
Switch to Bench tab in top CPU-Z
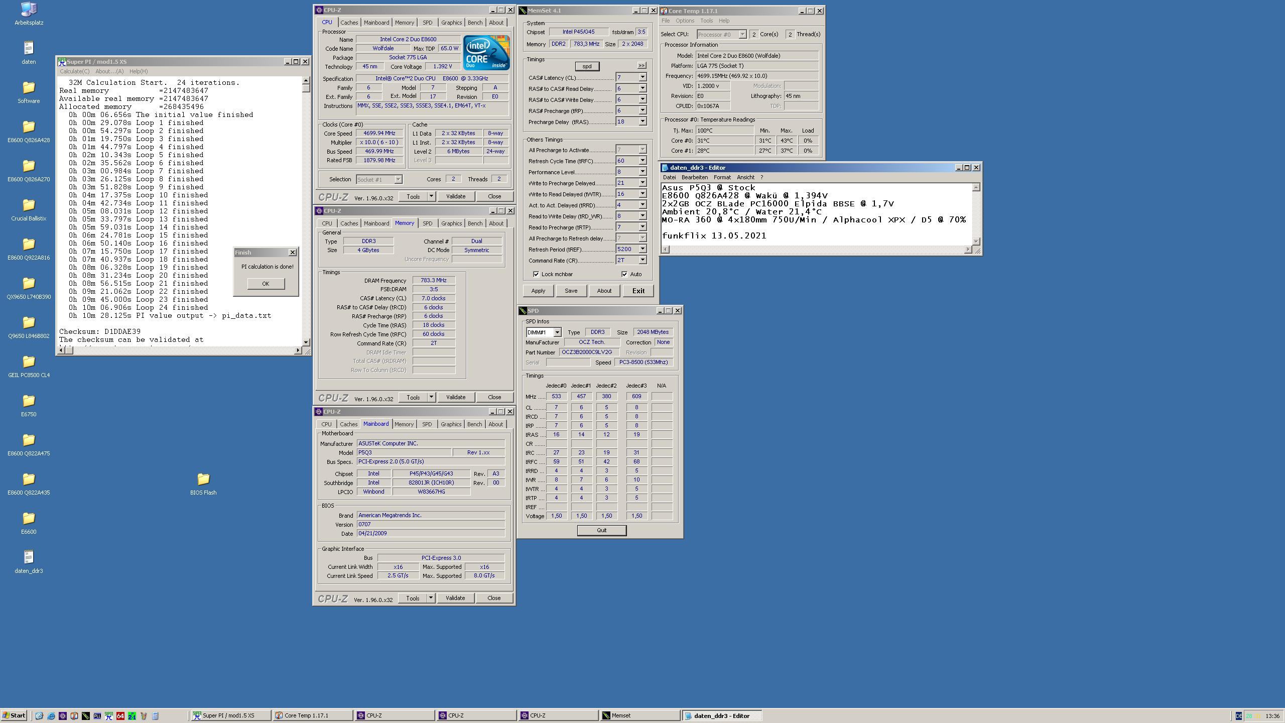pos(475,23)
